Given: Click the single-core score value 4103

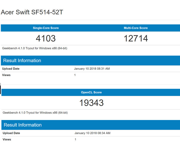Looking at the screenshot, I should (46, 38).
